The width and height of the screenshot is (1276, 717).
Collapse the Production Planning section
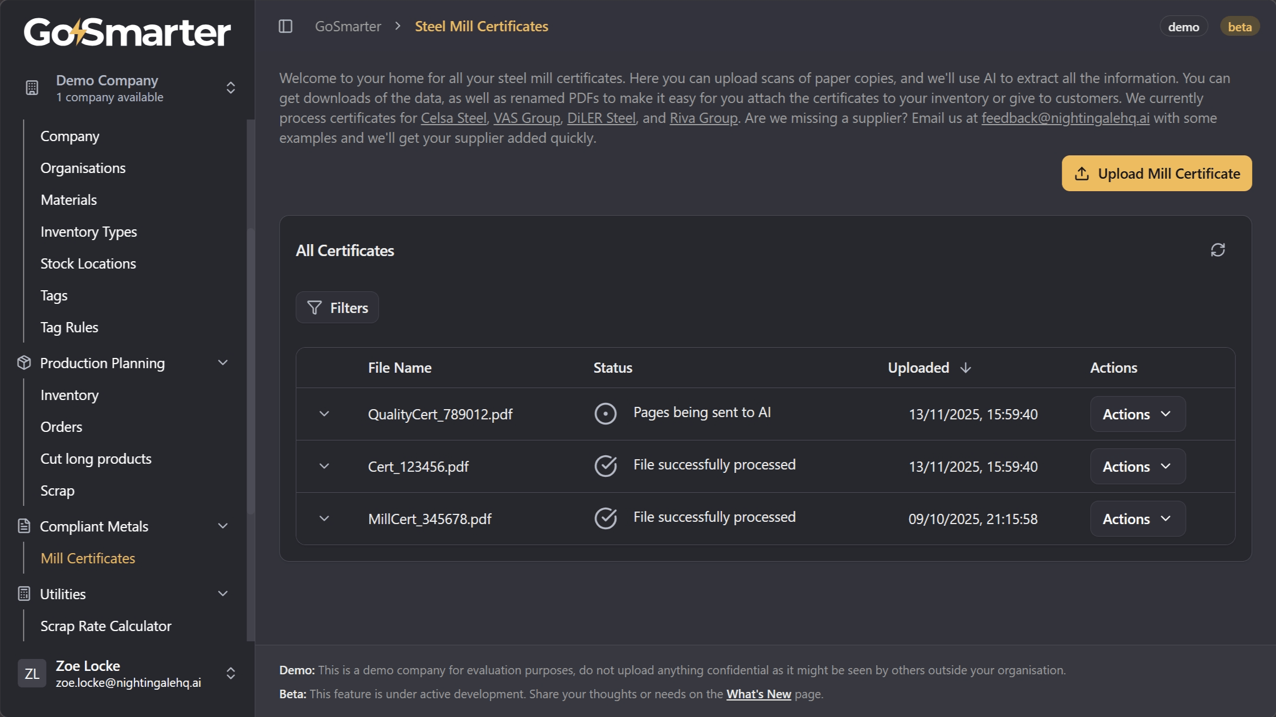point(223,362)
